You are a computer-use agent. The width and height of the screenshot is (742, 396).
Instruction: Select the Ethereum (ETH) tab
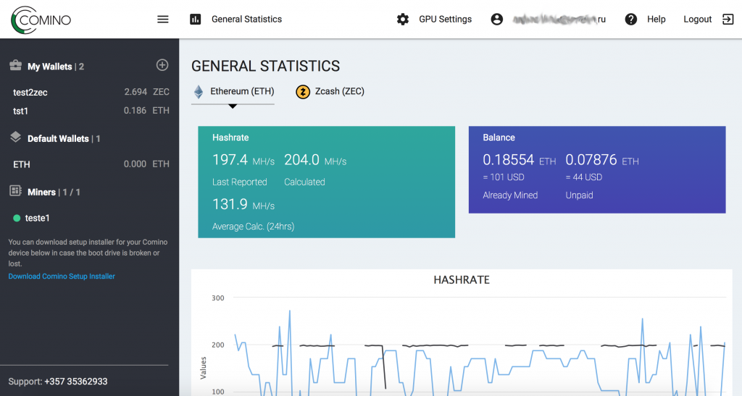233,92
